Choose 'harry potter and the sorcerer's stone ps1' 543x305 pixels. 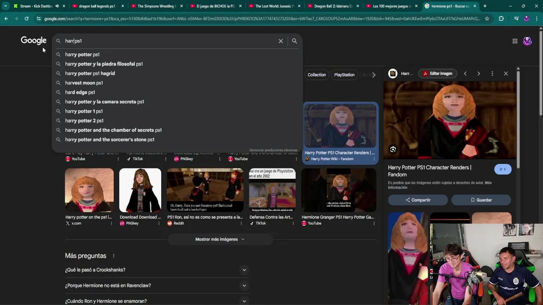(x=177, y=140)
